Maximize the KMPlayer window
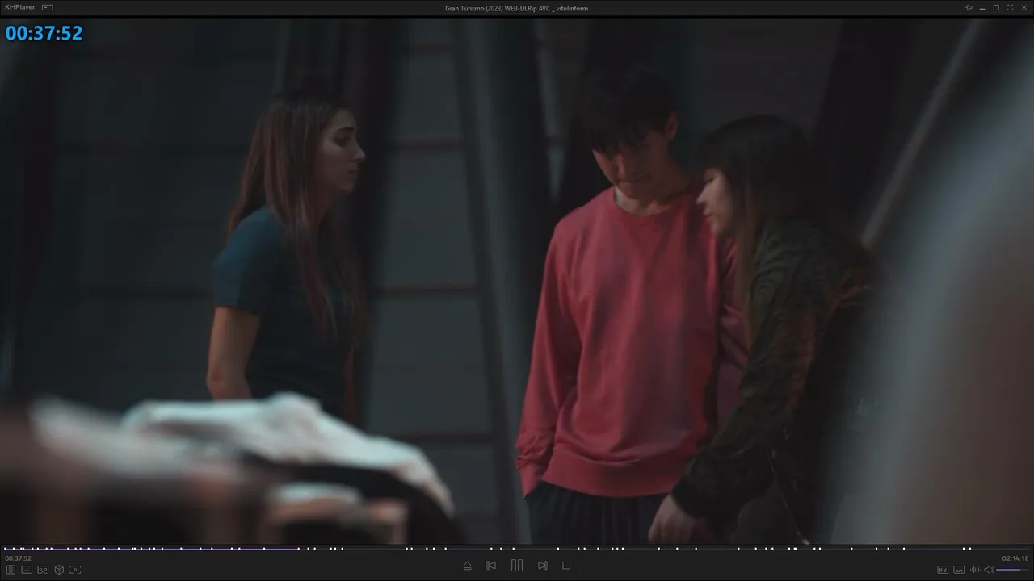 996,7
